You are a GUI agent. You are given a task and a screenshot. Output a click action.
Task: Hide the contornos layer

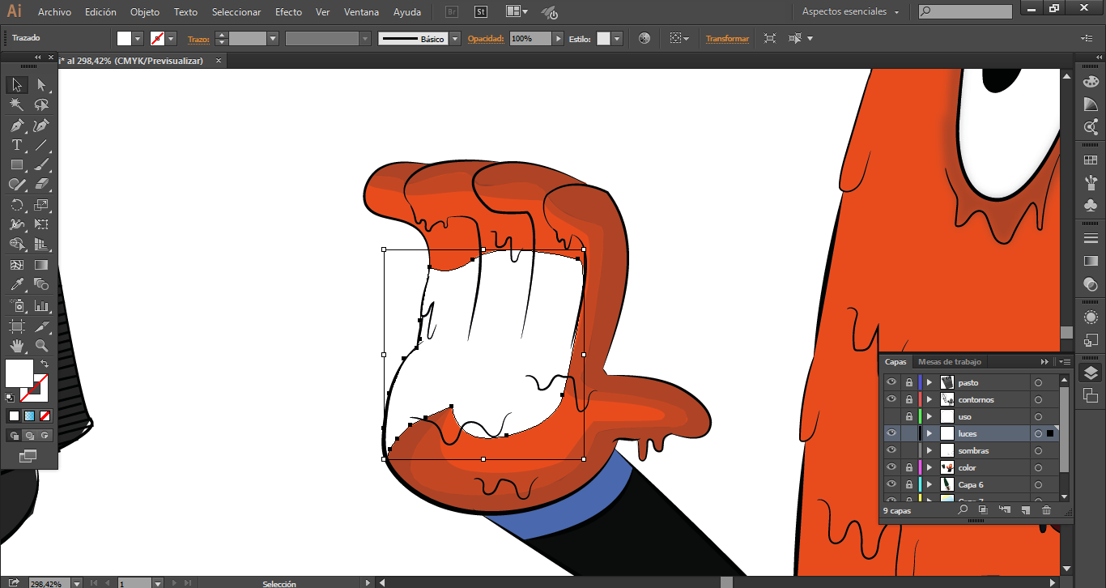click(x=891, y=399)
